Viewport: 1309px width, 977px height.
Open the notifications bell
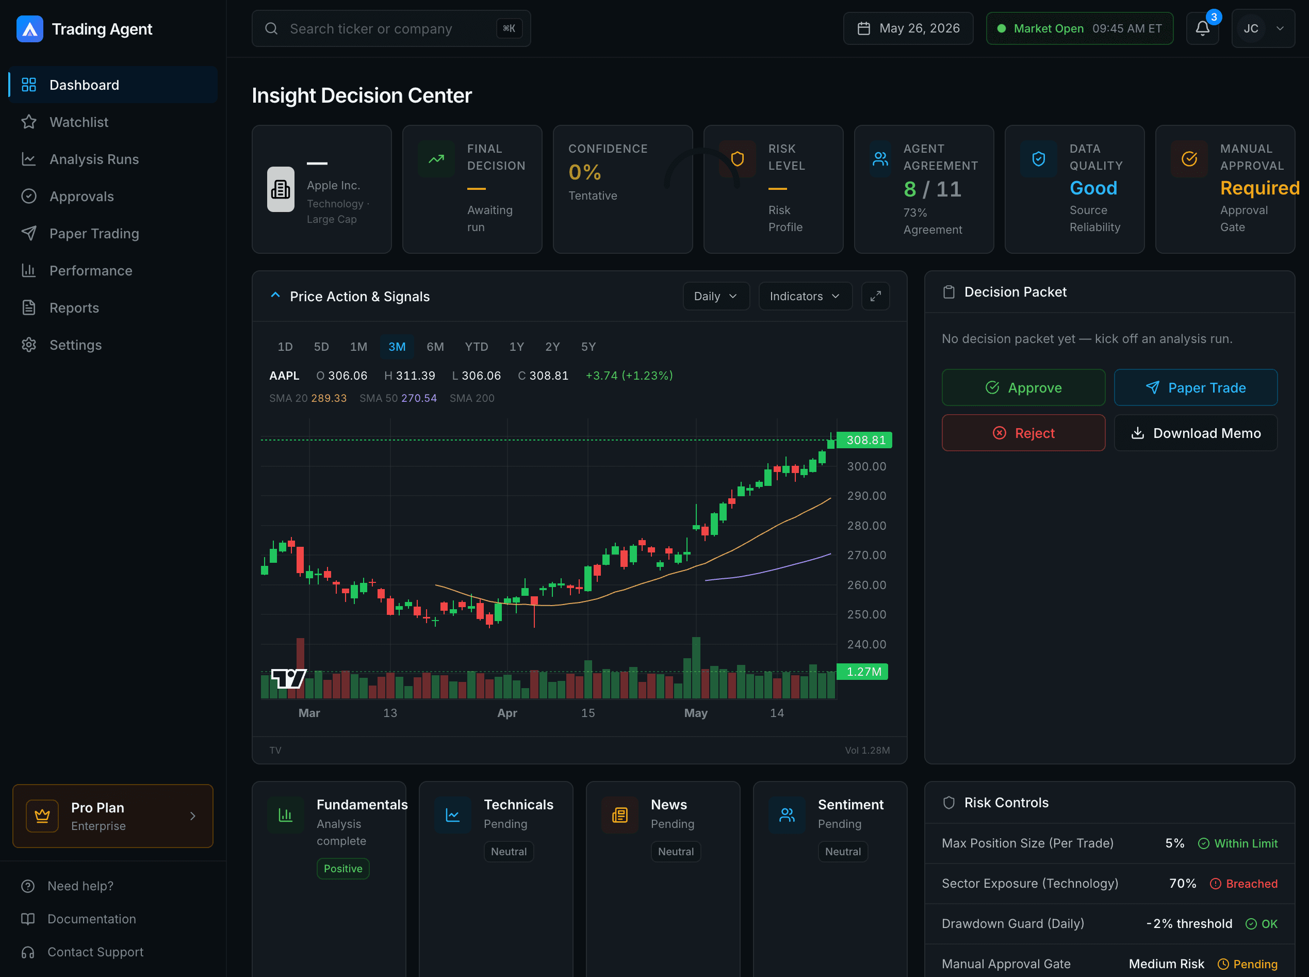coord(1202,28)
